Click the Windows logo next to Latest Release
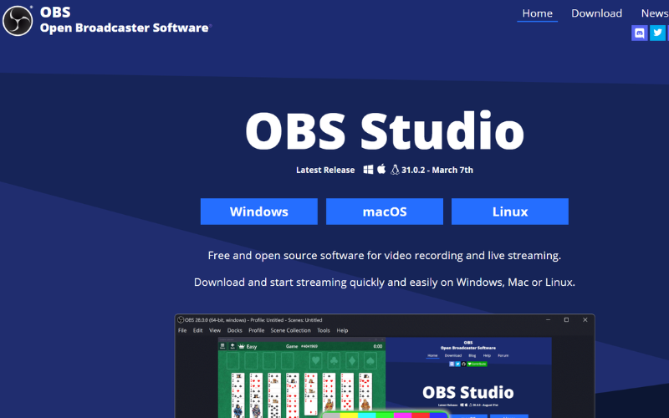Image resolution: width=669 pixels, height=418 pixels. pos(368,170)
